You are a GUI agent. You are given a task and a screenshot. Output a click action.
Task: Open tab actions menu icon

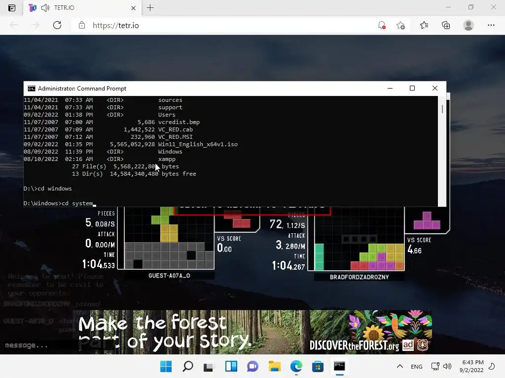pyautogui.click(x=12, y=8)
